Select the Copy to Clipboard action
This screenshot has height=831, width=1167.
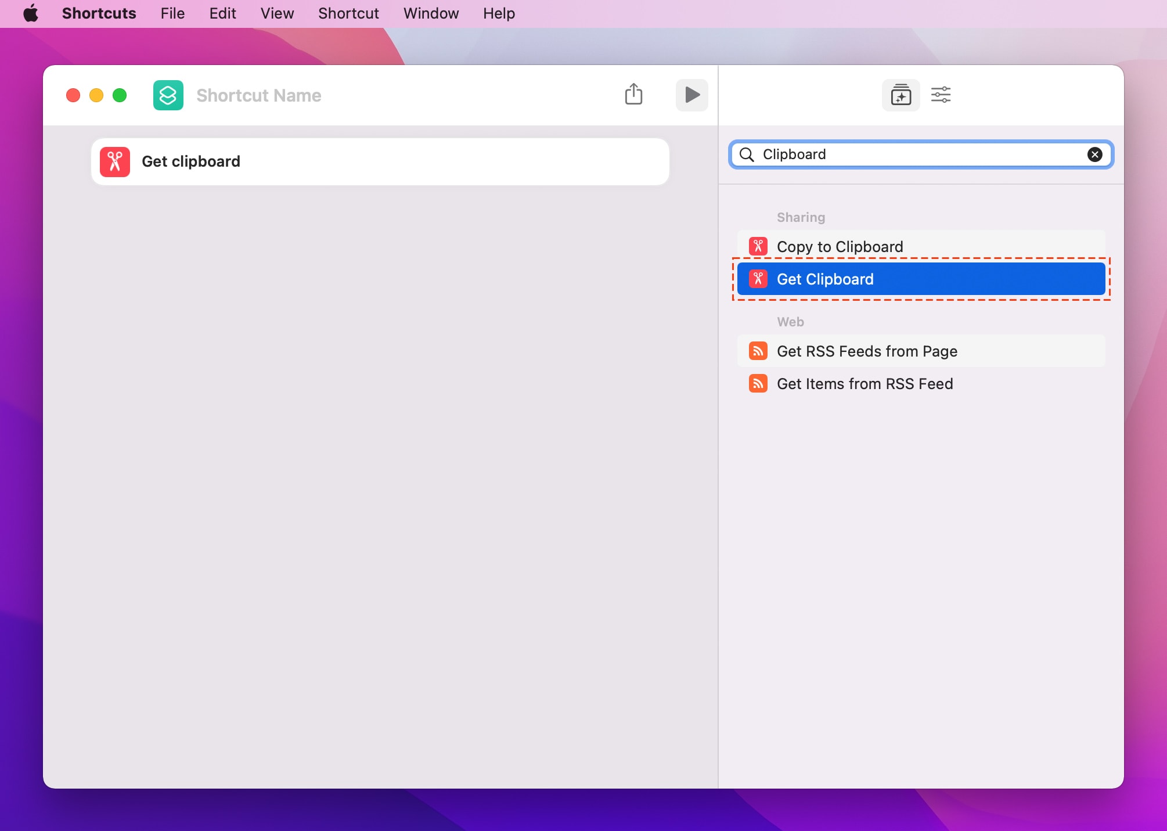(839, 246)
